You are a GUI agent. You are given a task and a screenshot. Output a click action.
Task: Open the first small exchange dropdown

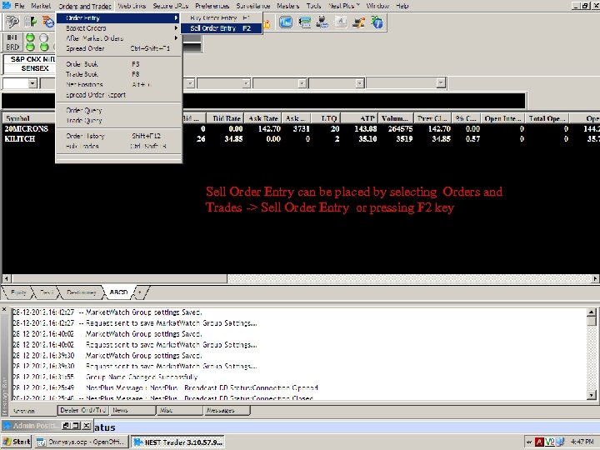click(32, 83)
